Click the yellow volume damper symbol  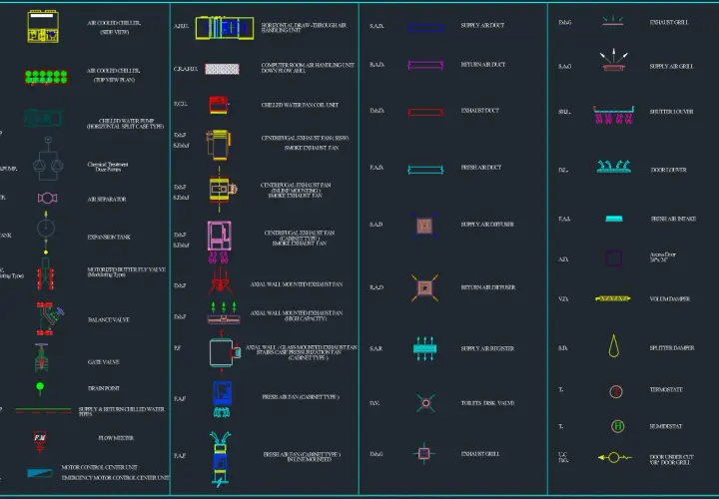[612, 298]
